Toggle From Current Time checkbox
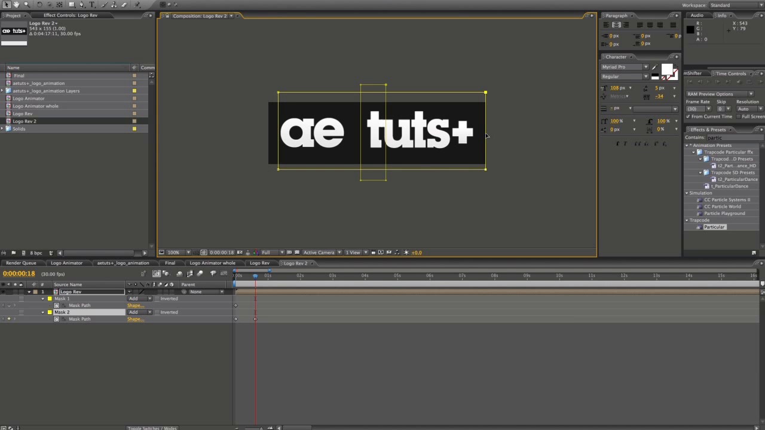Viewport: 765px width, 430px height. click(x=688, y=116)
